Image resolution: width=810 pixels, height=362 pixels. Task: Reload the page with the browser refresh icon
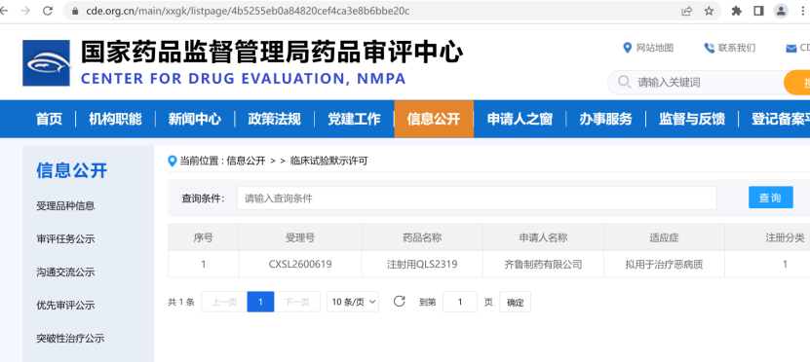coord(48,11)
